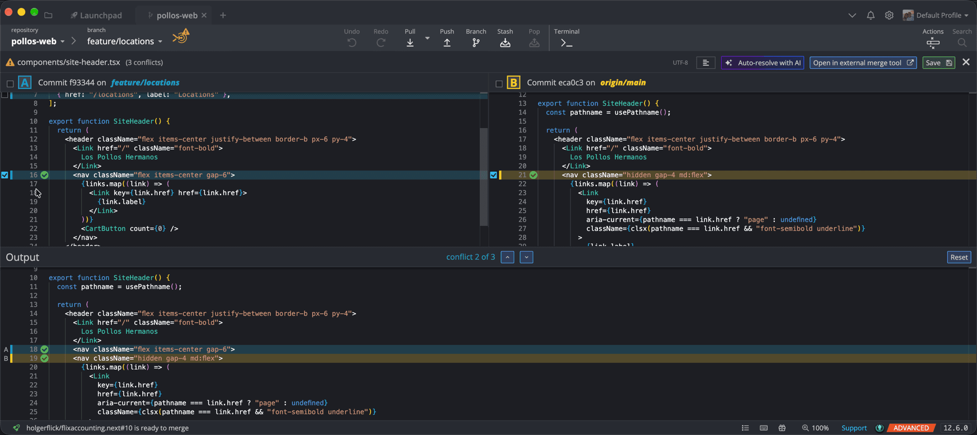Expand the tab list chevron at top right
The width and height of the screenshot is (977, 435).
click(852, 15)
